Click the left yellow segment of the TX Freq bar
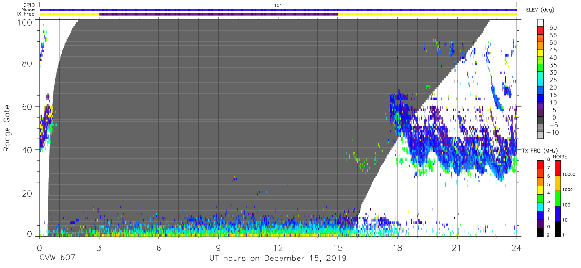 coord(70,14)
